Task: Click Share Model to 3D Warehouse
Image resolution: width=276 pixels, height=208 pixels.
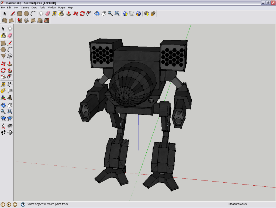Action: pyautogui.click(x=153, y=13)
